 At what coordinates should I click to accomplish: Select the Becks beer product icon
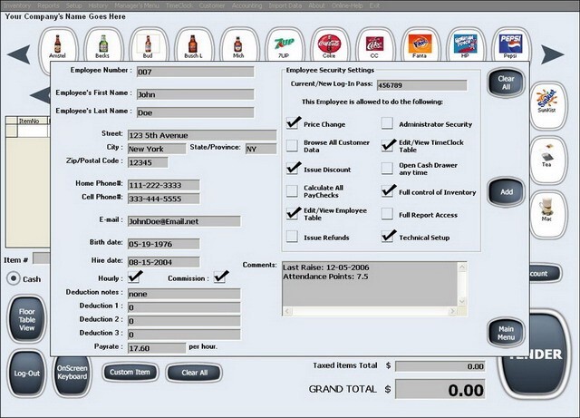pyautogui.click(x=102, y=46)
